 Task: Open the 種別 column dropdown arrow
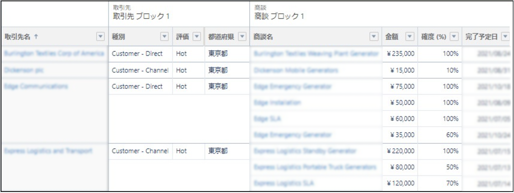(164, 37)
